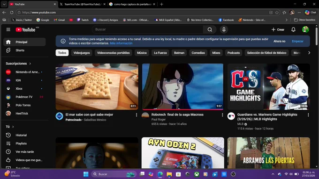The height and width of the screenshot is (179, 319).
Task: Click Paul Roger channel name
Action: (x=158, y=119)
